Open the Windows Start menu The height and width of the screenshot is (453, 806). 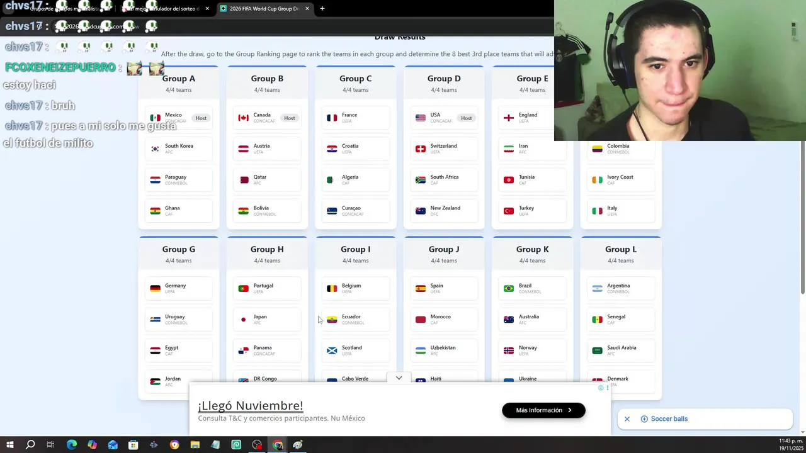(x=9, y=445)
